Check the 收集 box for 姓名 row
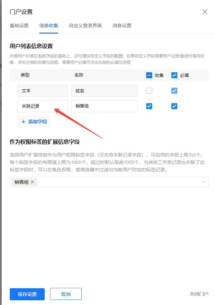The height and width of the screenshot is (305, 215). pyautogui.click(x=149, y=91)
